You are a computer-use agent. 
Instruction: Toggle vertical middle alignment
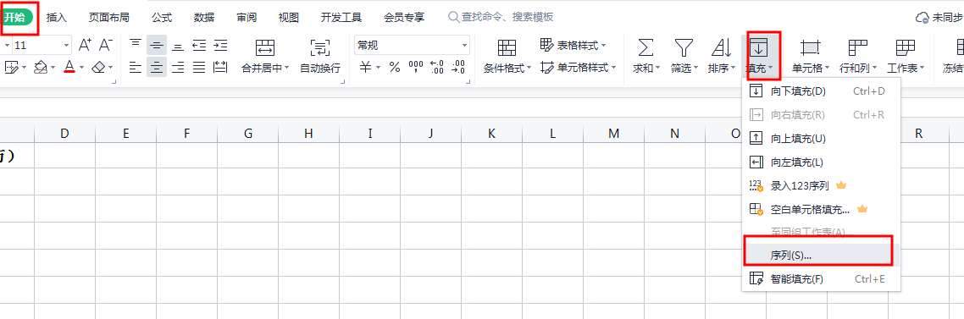157,45
